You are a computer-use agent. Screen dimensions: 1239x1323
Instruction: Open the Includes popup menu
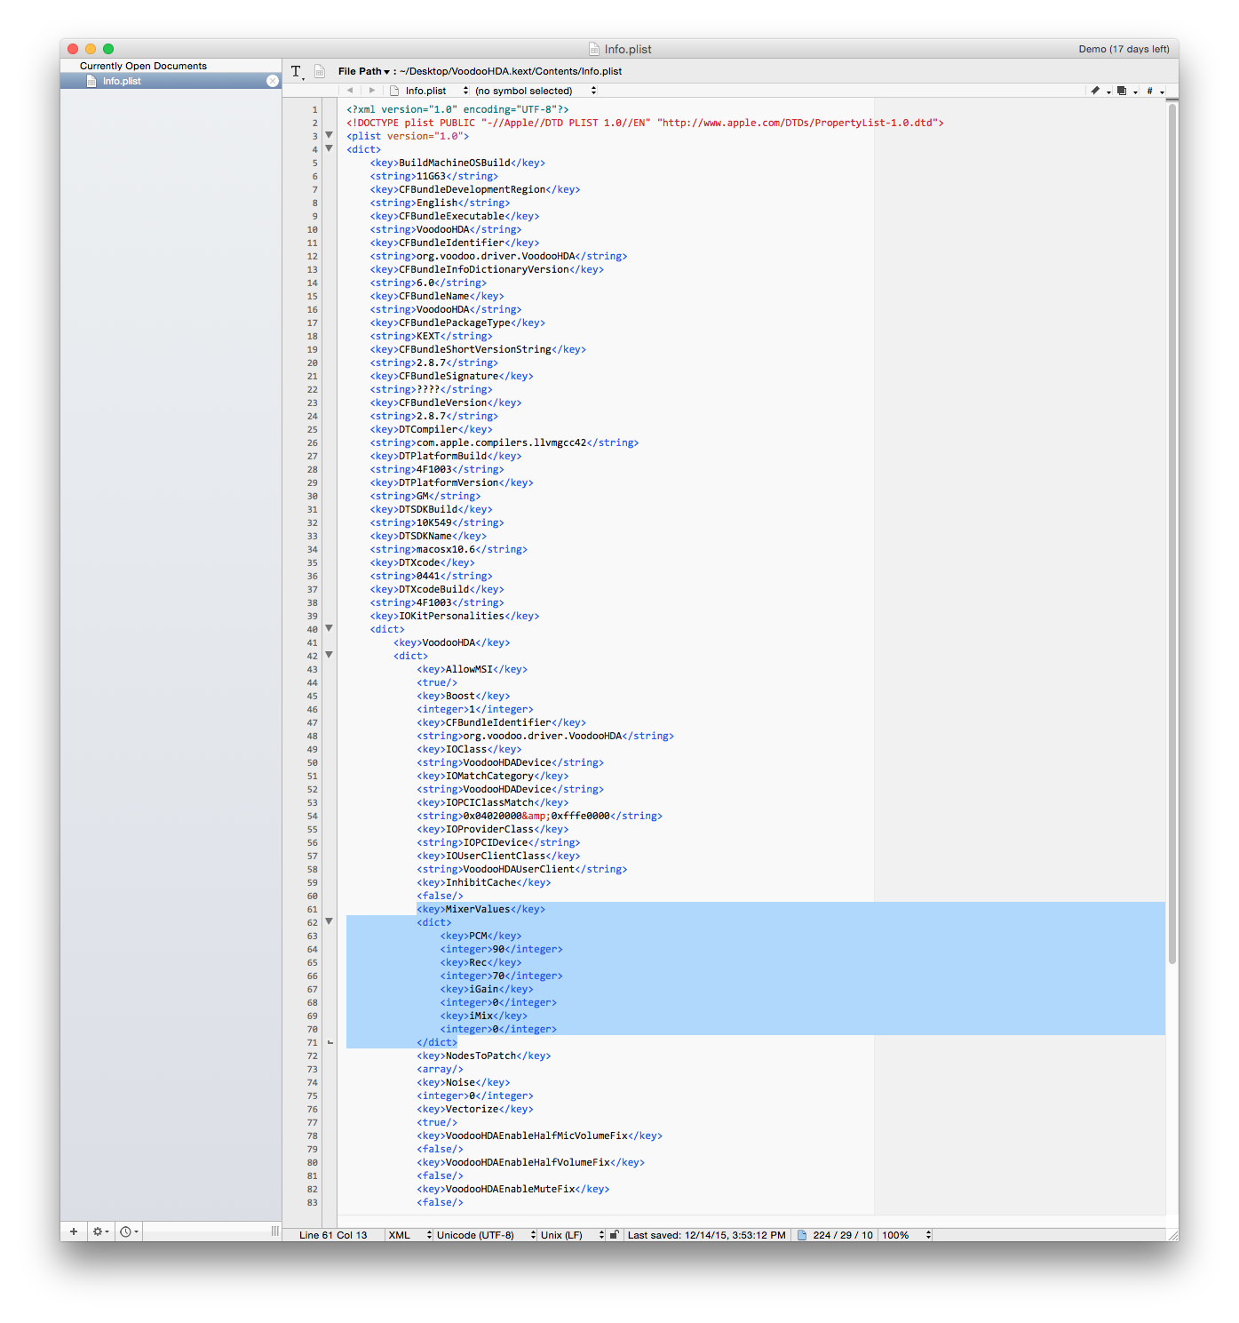tap(1126, 91)
